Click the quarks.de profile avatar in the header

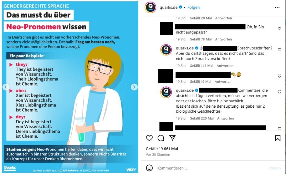[150, 7]
